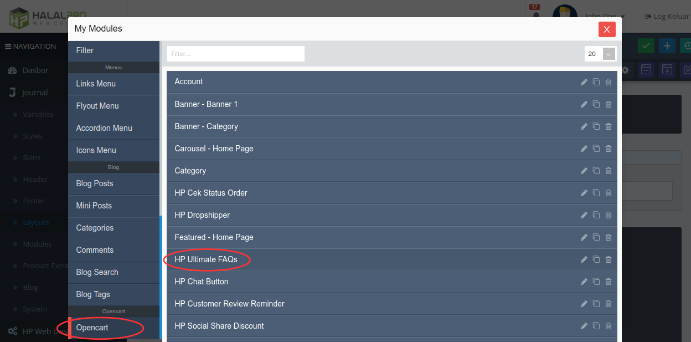The height and width of the screenshot is (342, 691).
Task: Click the edit pencil icon for Account module
Action: (x=584, y=82)
